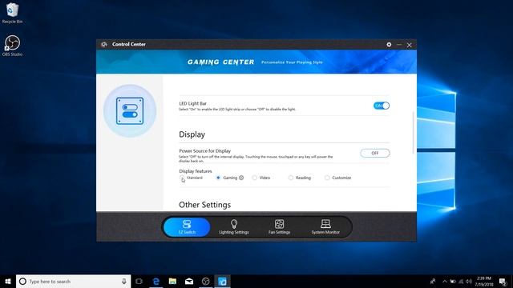Open OBS Studio from taskbar
This screenshot has width=513, height=288.
click(205, 281)
